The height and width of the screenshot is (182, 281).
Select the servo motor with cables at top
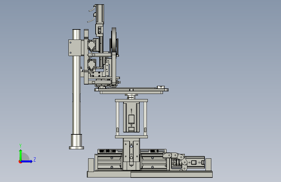coord(100,14)
